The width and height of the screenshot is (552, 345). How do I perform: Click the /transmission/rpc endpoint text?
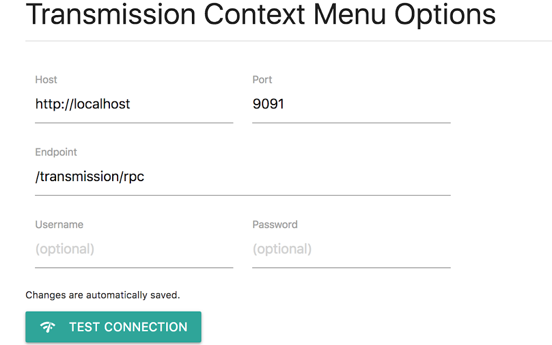[x=90, y=176]
